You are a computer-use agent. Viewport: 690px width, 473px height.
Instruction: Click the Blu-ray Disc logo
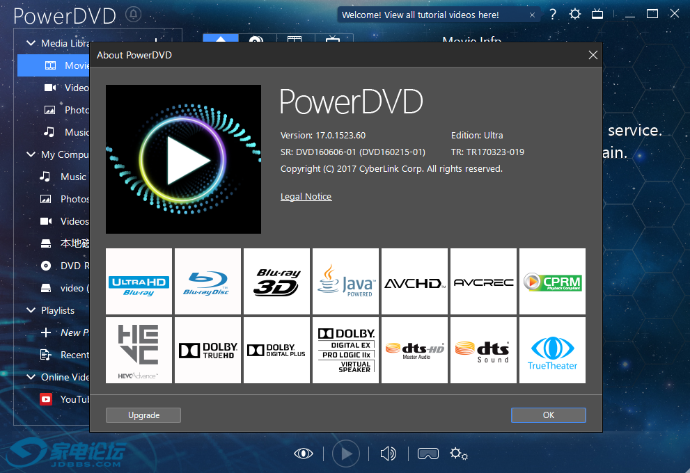click(207, 281)
